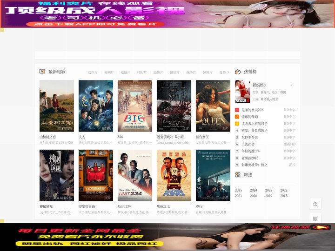Screen dimensions: 335x251
Task: Click the 筛选 heading text
Action: tap(248, 175)
